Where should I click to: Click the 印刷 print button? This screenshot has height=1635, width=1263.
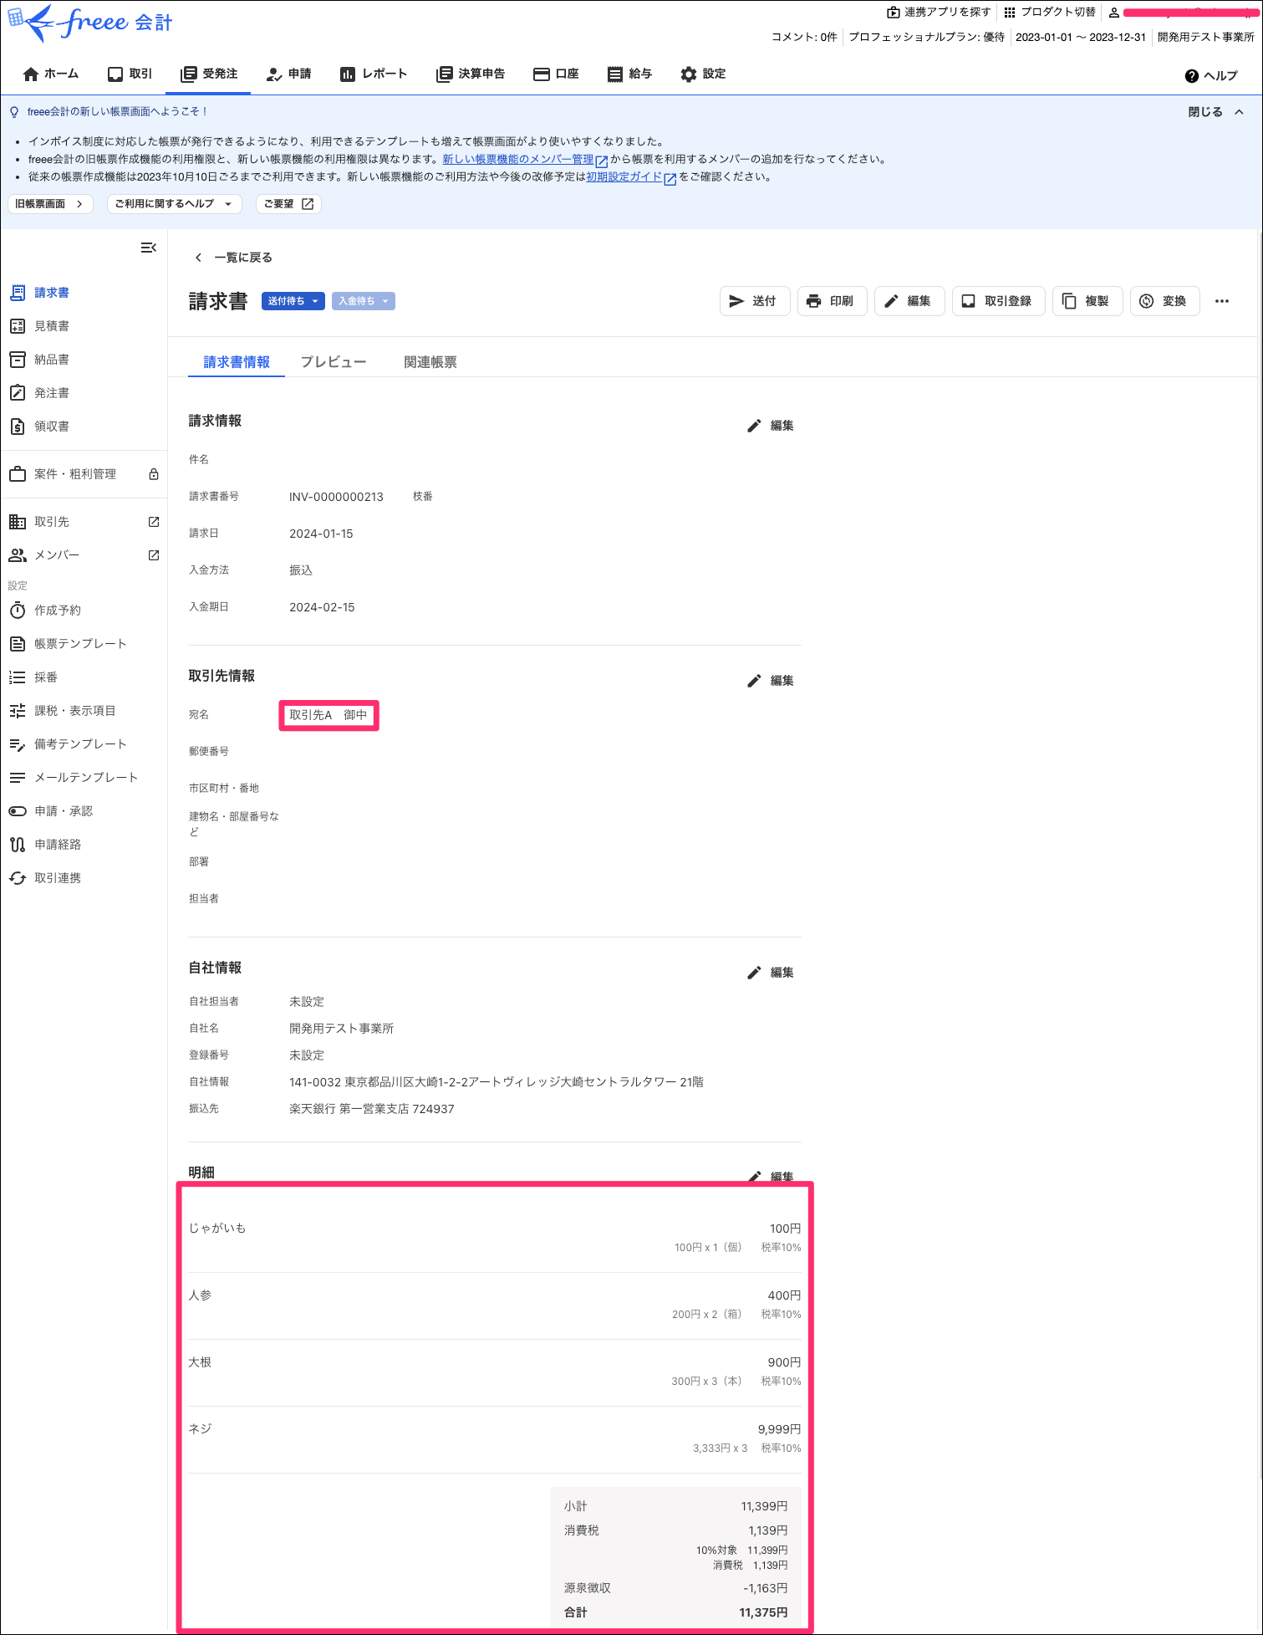pyautogui.click(x=832, y=301)
